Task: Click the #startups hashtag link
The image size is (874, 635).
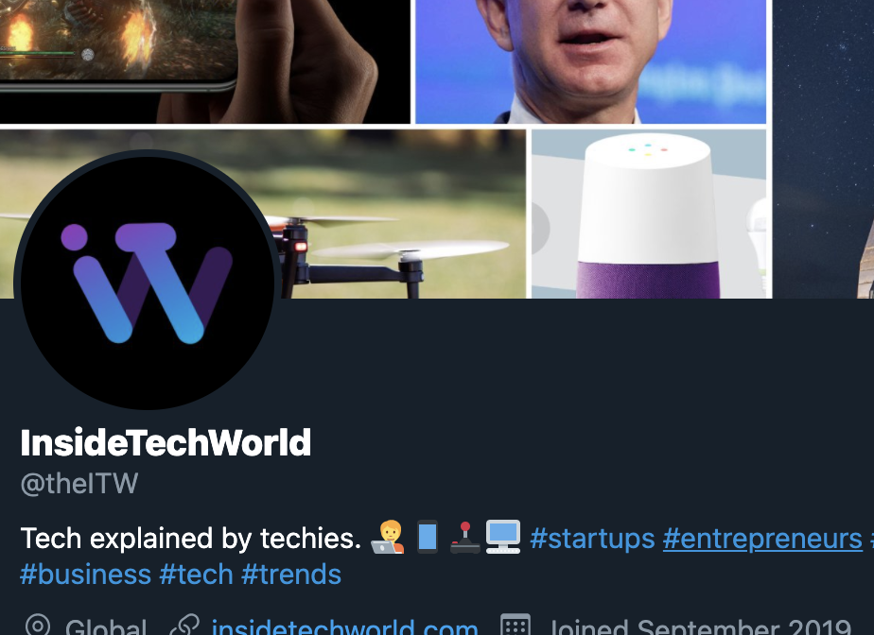Action: coord(592,539)
